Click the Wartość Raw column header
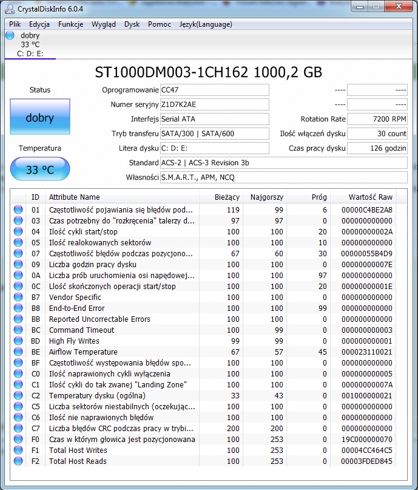Image resolution: width=418 pixels, height=490 pixels. (363, 197)
